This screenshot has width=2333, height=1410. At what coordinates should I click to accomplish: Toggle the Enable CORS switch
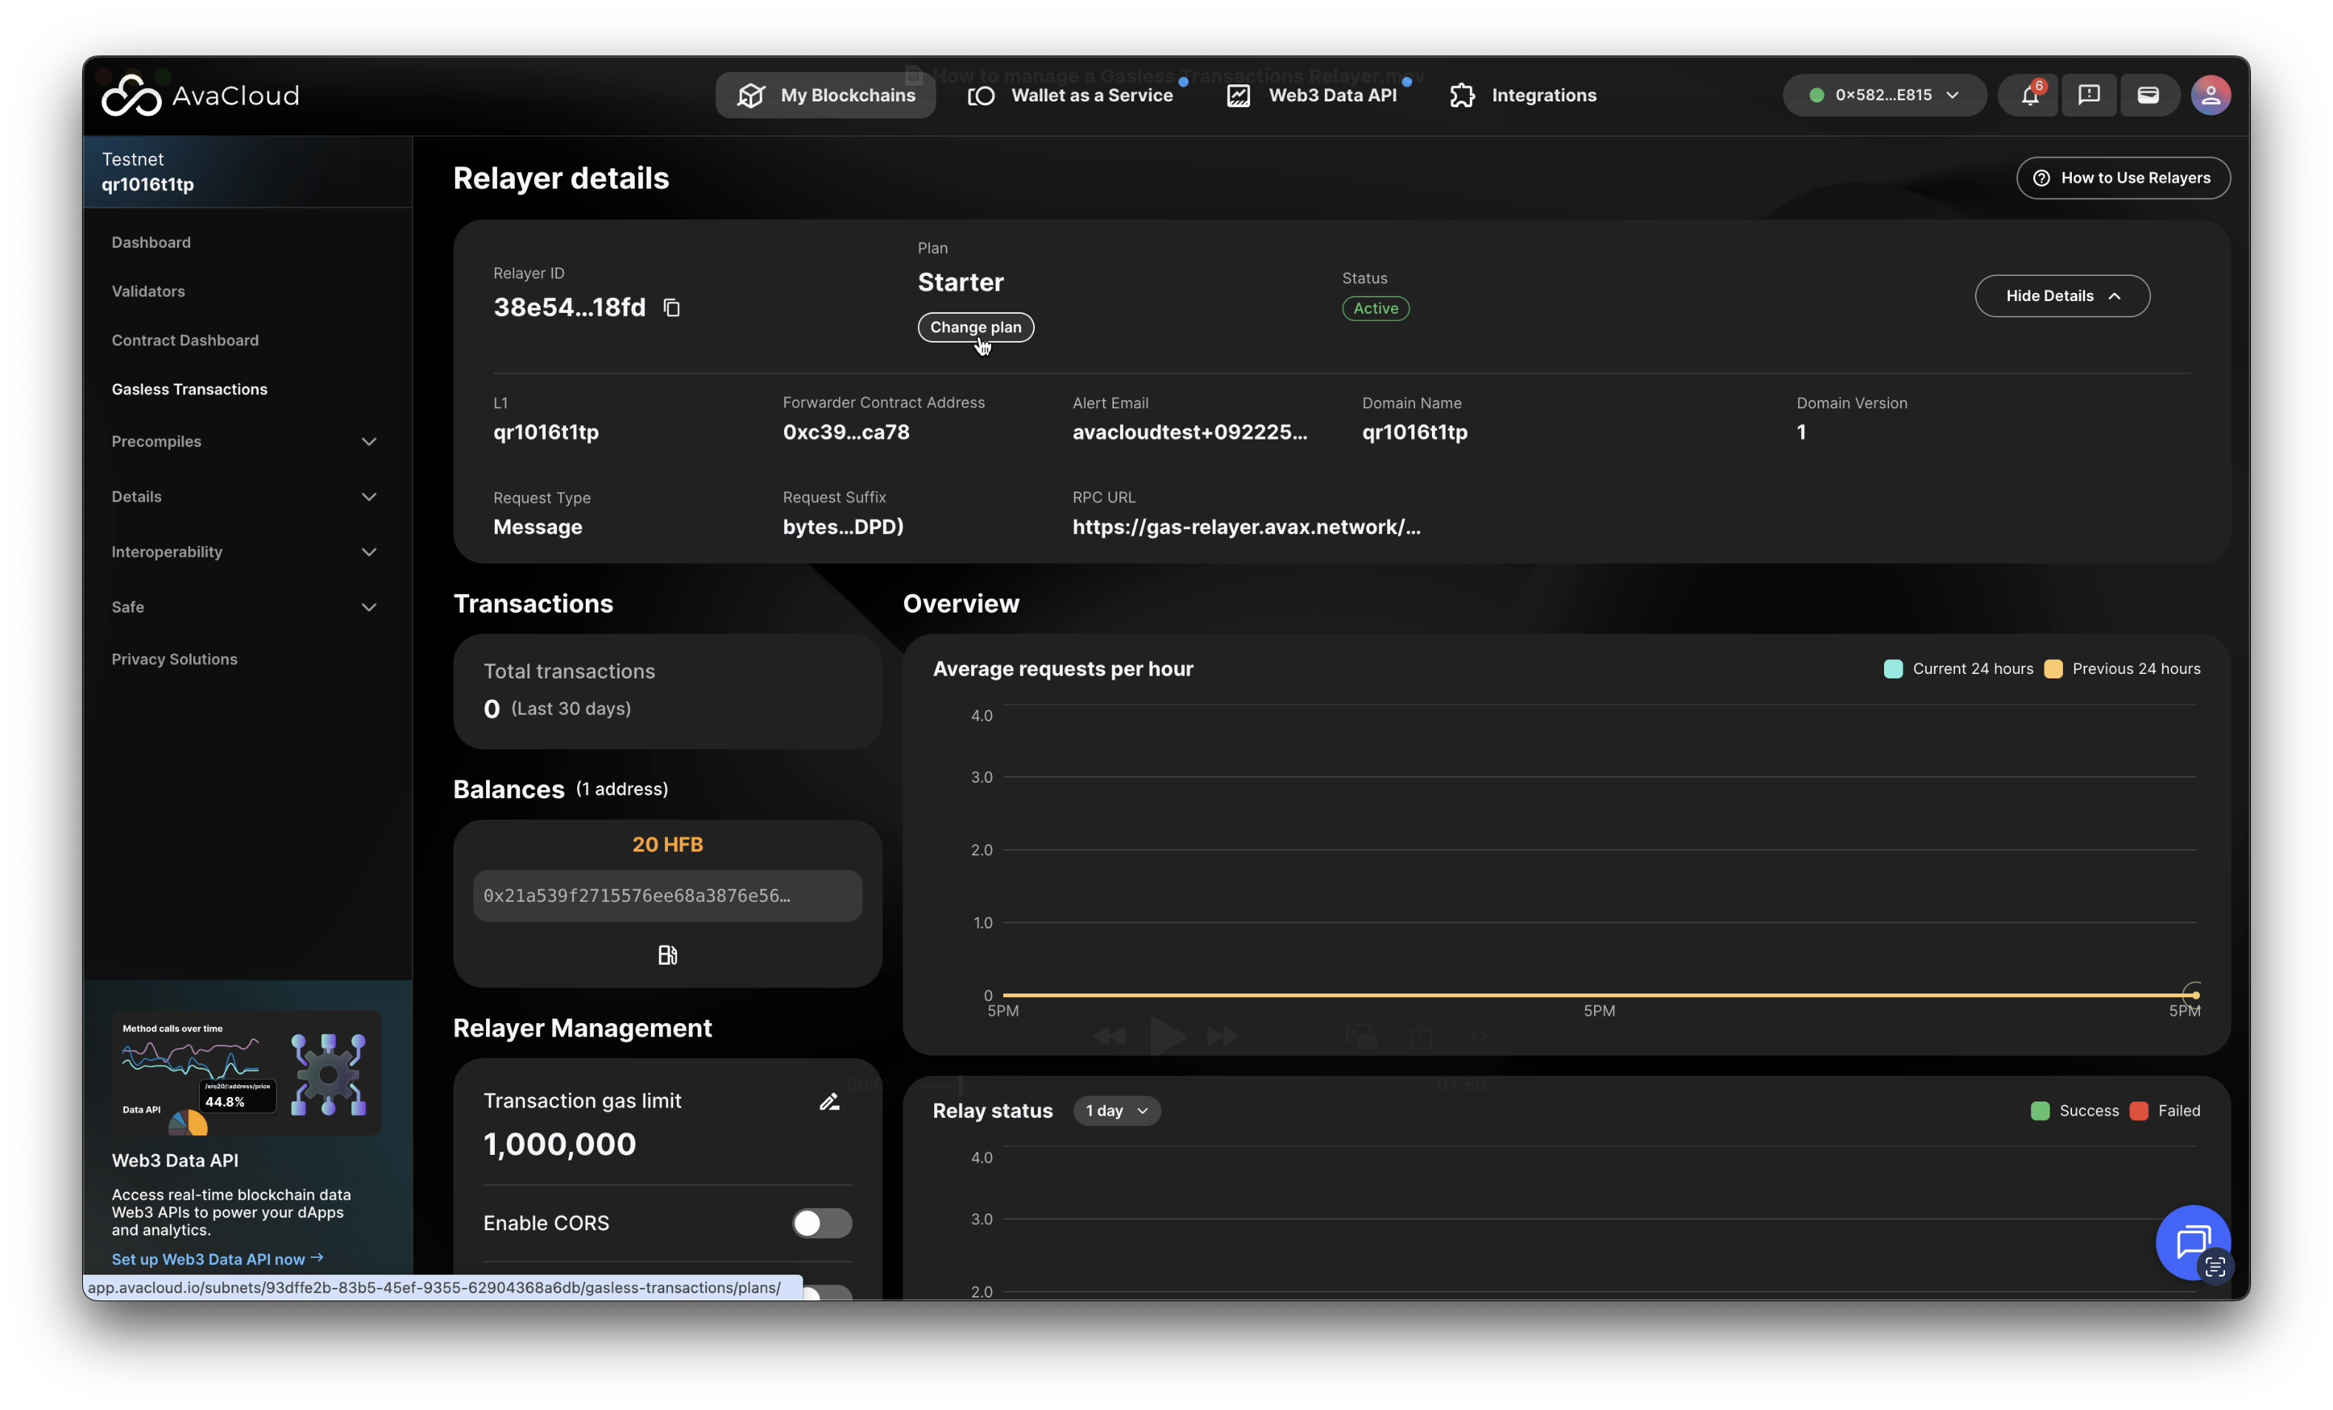[x=821, y=1223]
